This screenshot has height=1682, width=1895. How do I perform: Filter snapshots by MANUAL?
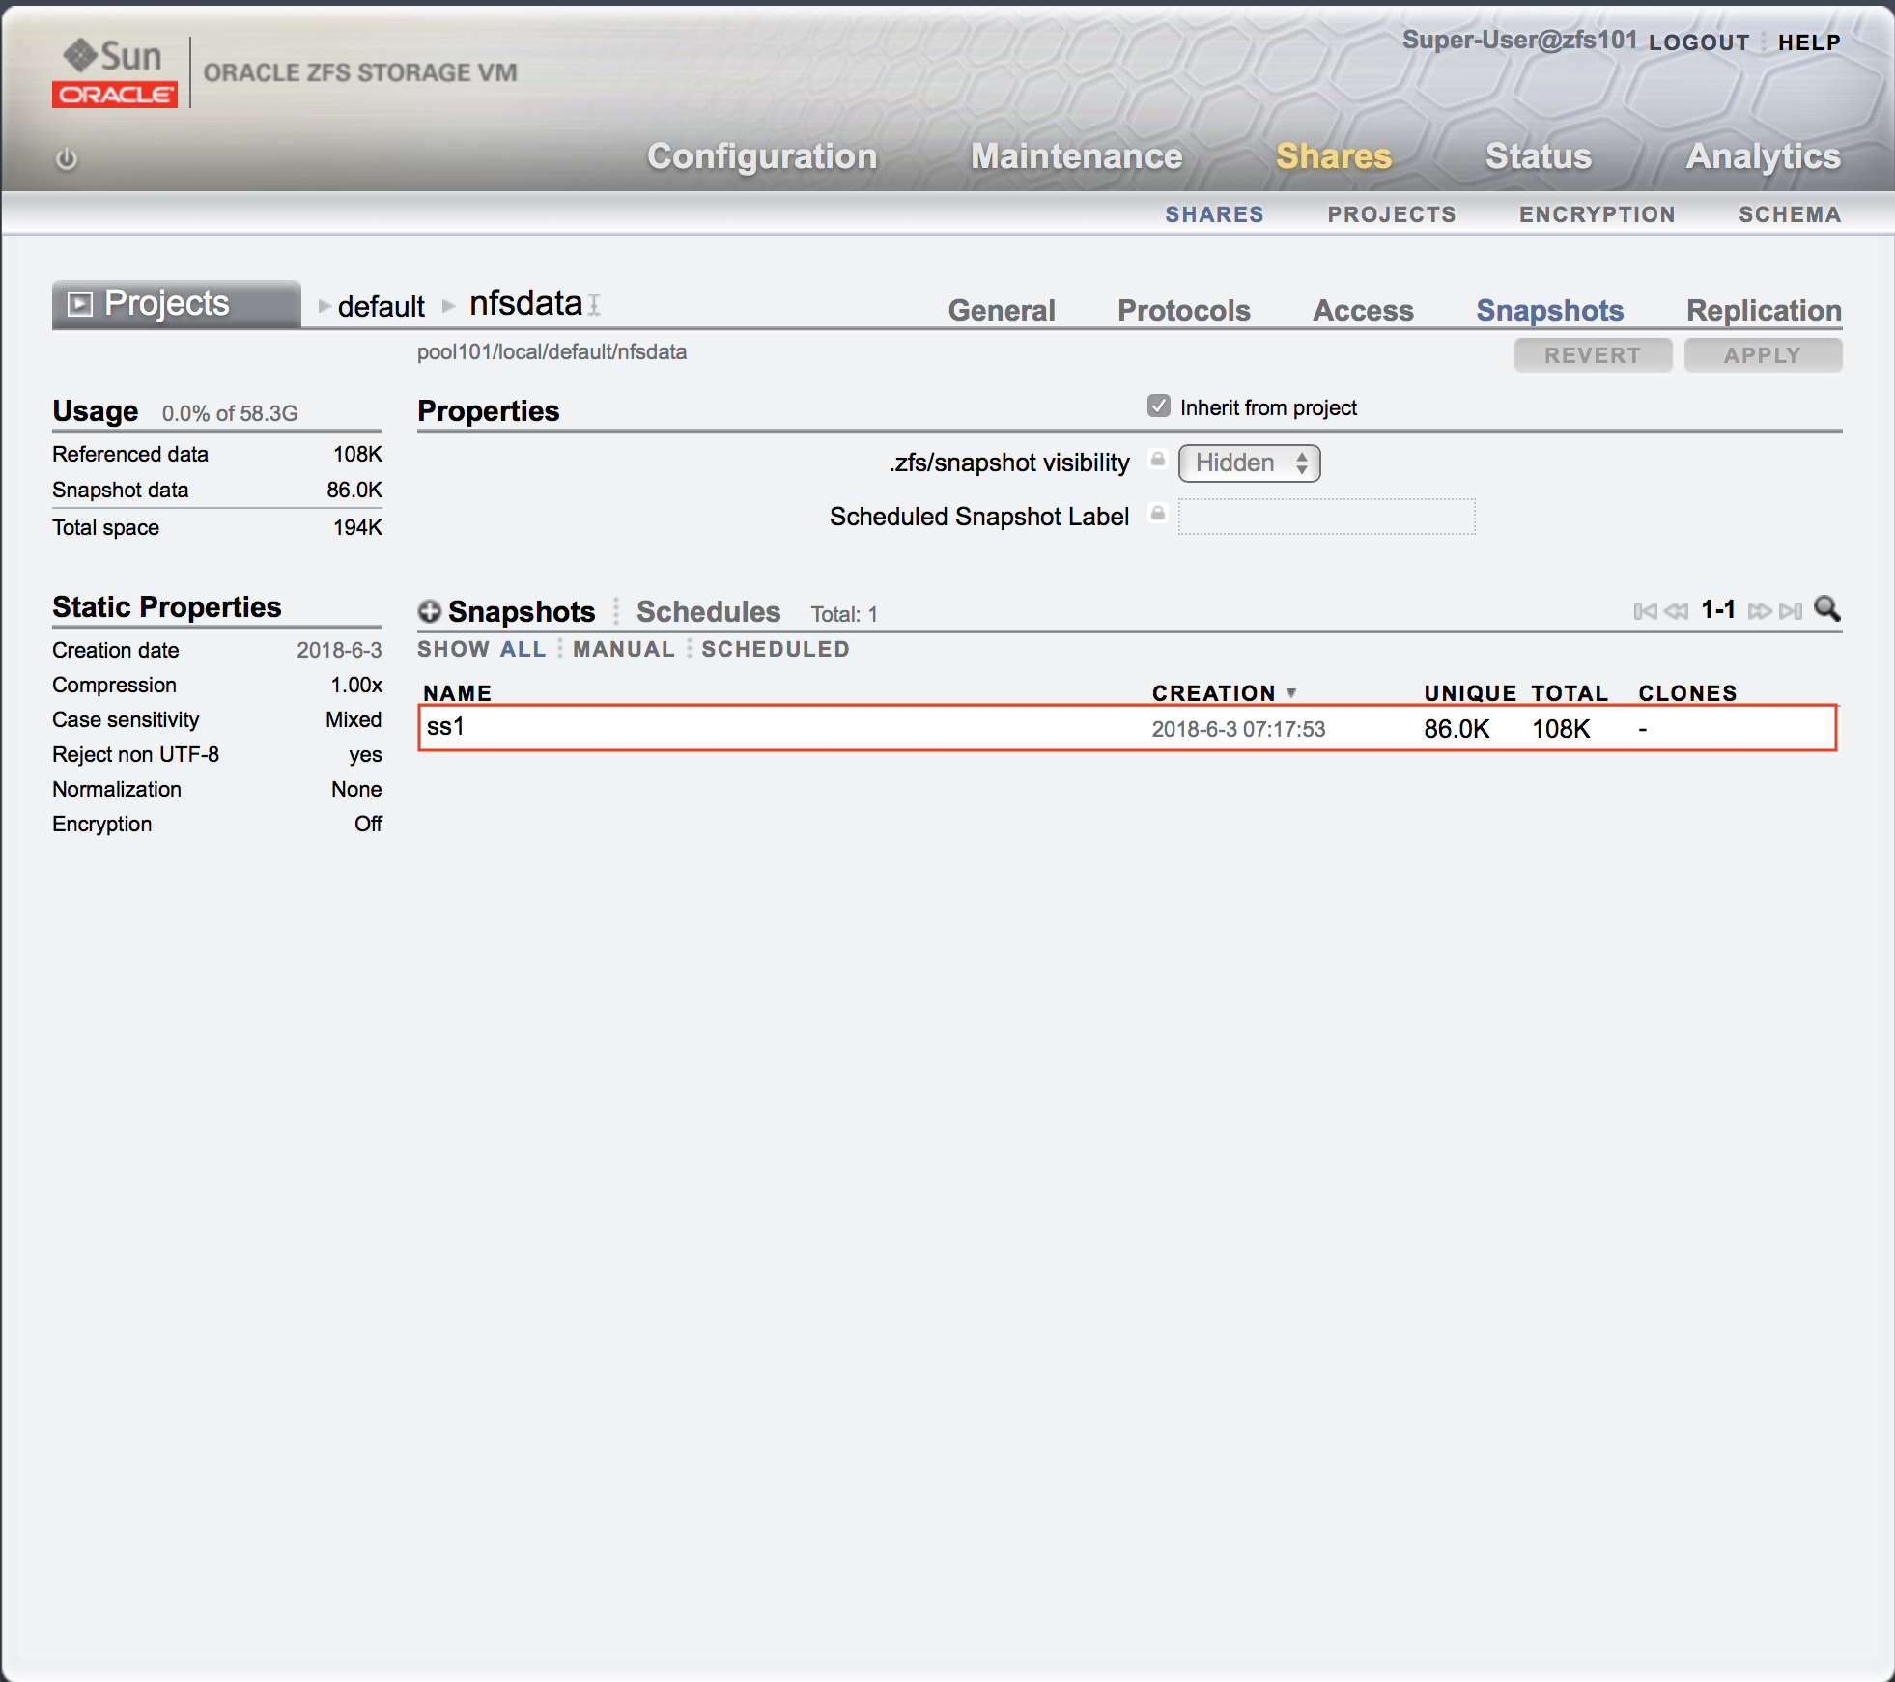623,649
